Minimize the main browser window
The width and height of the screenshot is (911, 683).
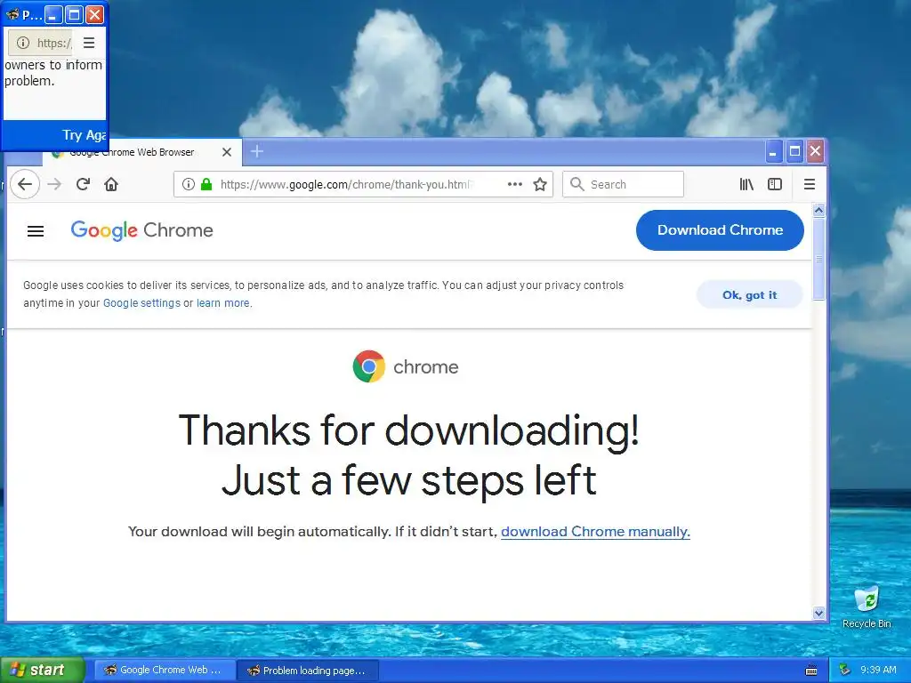pos(773,152)
